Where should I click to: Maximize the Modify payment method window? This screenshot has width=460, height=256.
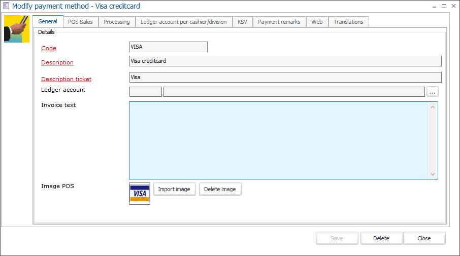(444, 6)
